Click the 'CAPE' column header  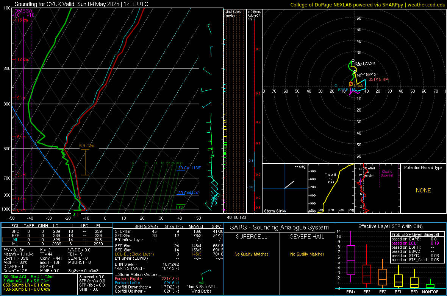(29, 226)
